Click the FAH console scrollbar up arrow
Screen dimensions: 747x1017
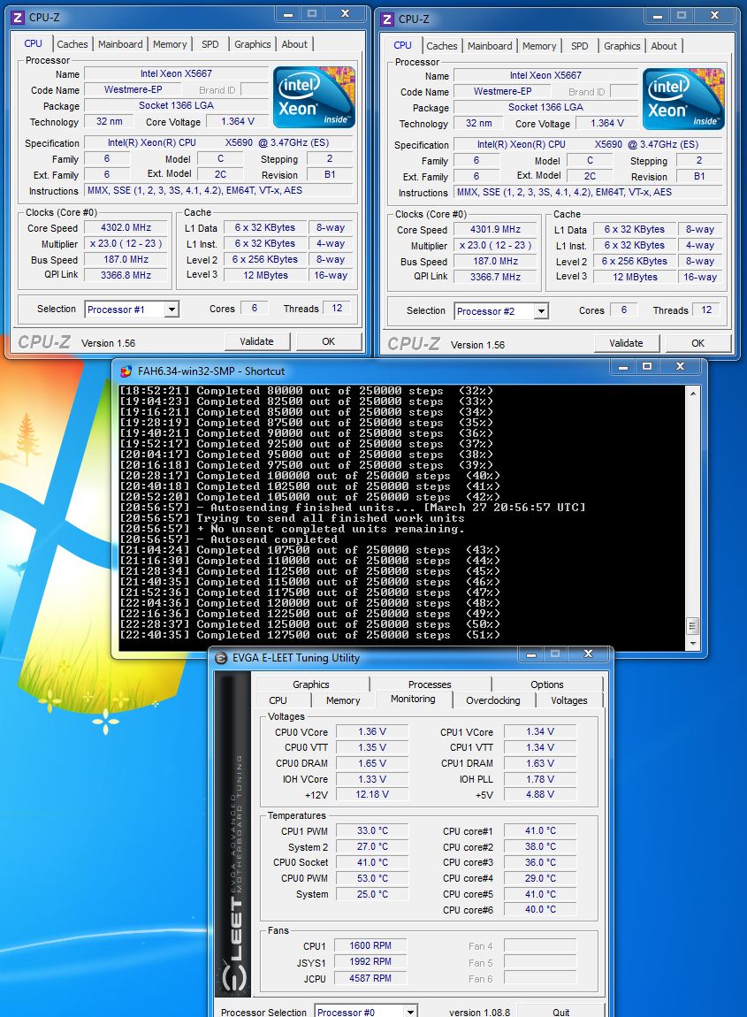point(692,393)
